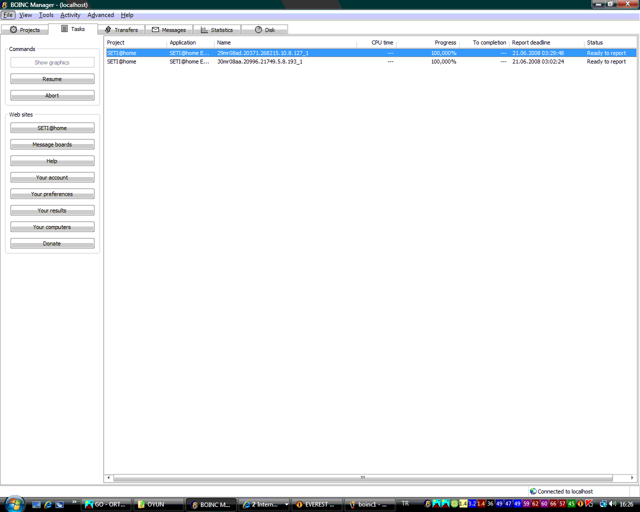Click the Donate button
Image resolution: width=640 pixels, height=512 pixels.
coord(52,243)
